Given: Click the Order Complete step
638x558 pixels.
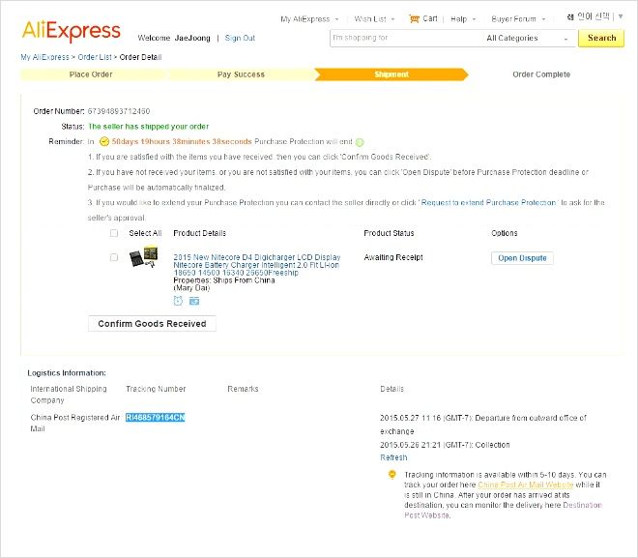Looking at the screenshot, I should pos(541,74).
